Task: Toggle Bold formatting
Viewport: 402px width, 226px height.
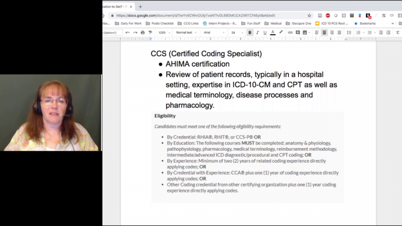Action: 250,33
